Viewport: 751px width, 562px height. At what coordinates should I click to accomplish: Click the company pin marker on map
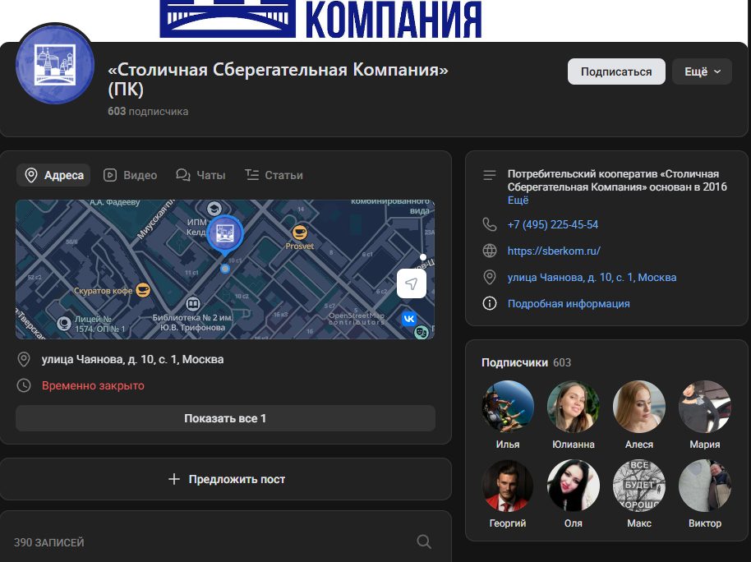coord(225,235)
